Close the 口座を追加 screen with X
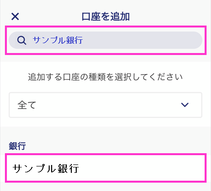 tap(15, 17)
